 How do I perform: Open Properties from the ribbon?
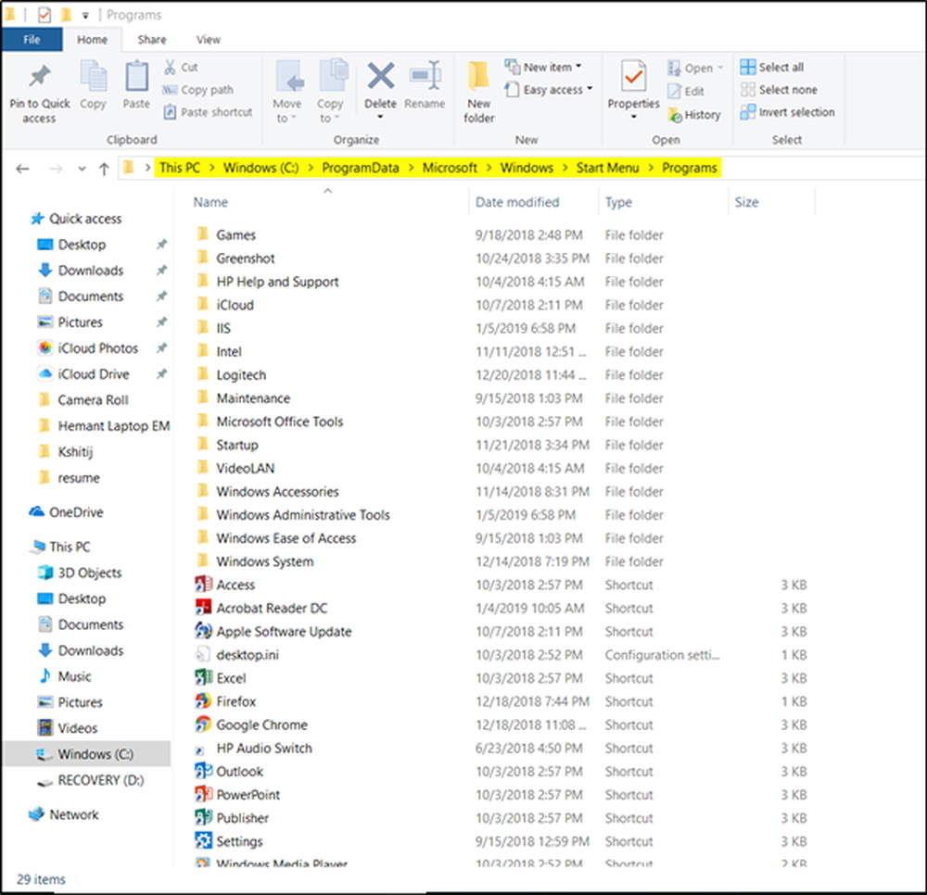pyautogui.click(x=634, y=79)
